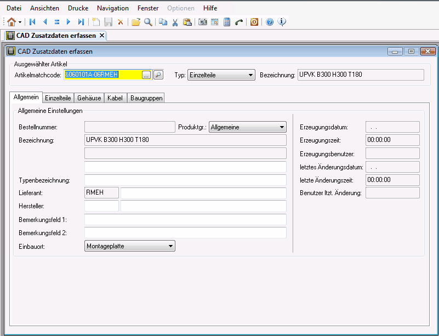Viewport: 439px width, 336px height.
Task: Switch to the Einzelteile tab
Action: coord(58,98)
